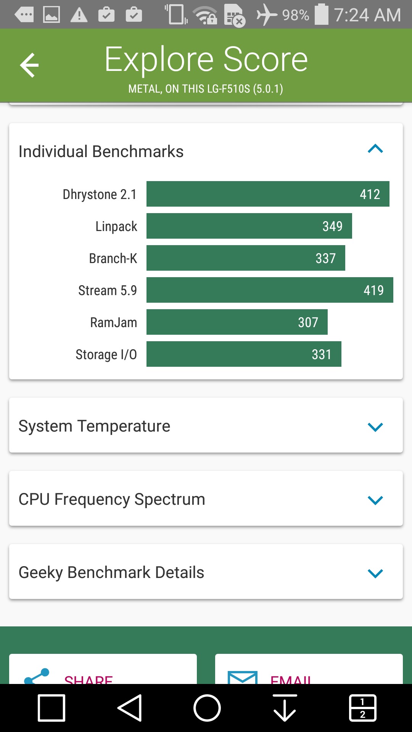Collapse the Individual Benchmarks section
This screenshot has height=732, width=412.
[375, 149]
